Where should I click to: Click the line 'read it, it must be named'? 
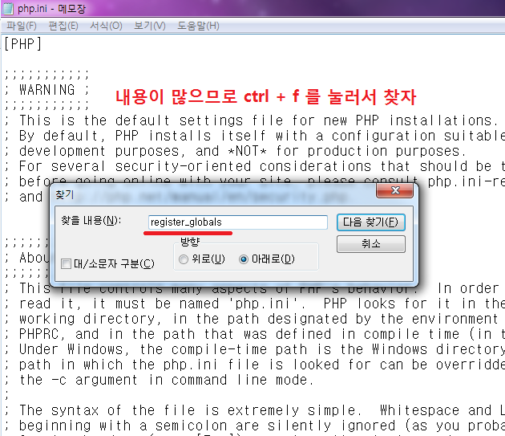coord(254,304)
